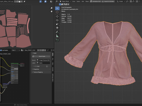Choose the Rotate tool in viewport toolbar
The image size is (142, 106).
click(x=57, y=20)
